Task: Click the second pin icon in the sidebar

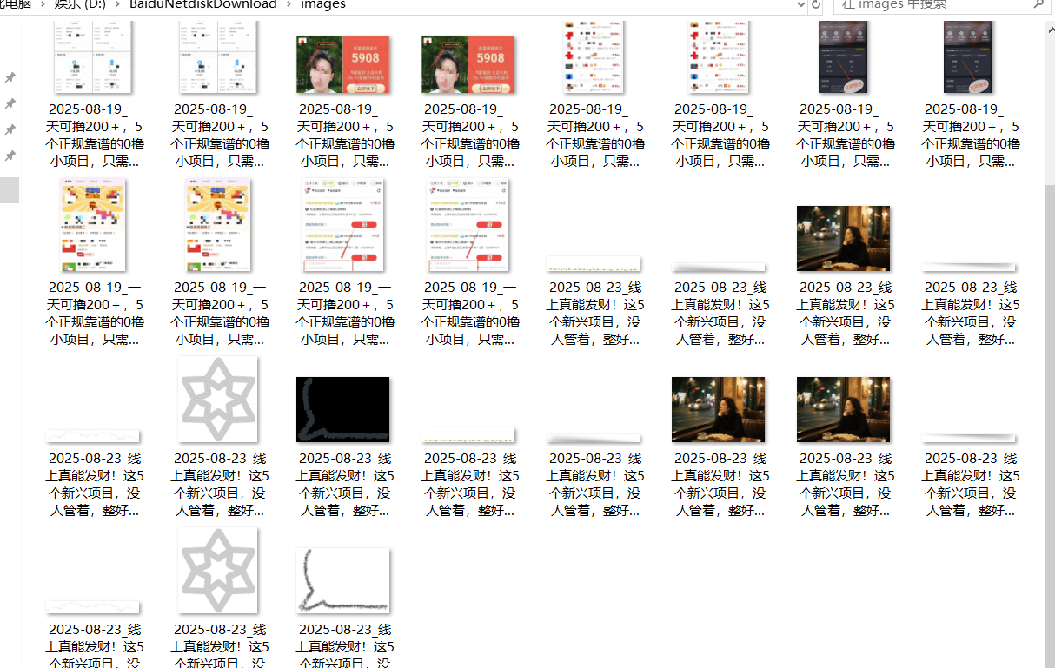Action: pos(10,103)
